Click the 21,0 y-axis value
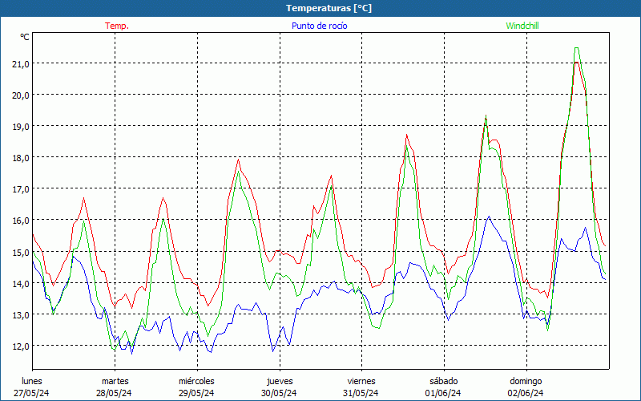The width and height of the screenshot is (641, 401). coord(21,63)
